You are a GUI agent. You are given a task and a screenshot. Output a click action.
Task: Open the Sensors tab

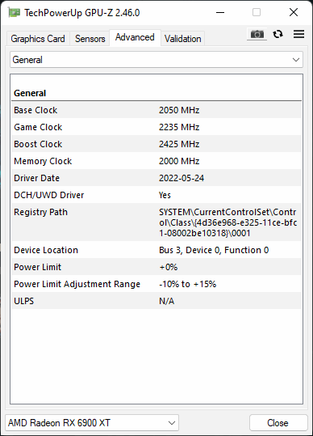tap(90, 39)
